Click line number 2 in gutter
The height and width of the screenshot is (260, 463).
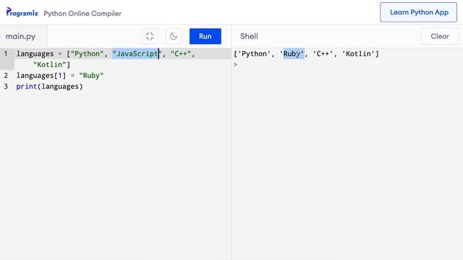pyautogui.click(x=6, y=75)
